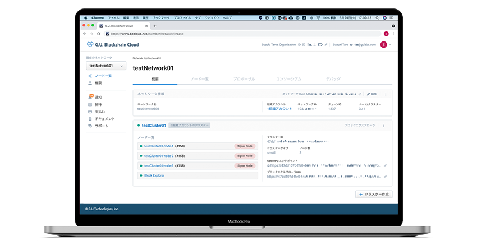Click the クラスター作成 button

pos(374,194)
